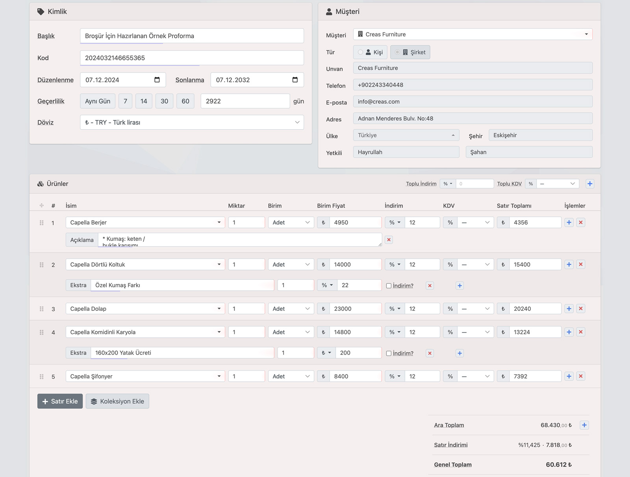Image resolution: width=630 pixels, height=477 pixels.
Task: Add extra to Capella Dolap row via plus icon
Action: coord(569,309)
